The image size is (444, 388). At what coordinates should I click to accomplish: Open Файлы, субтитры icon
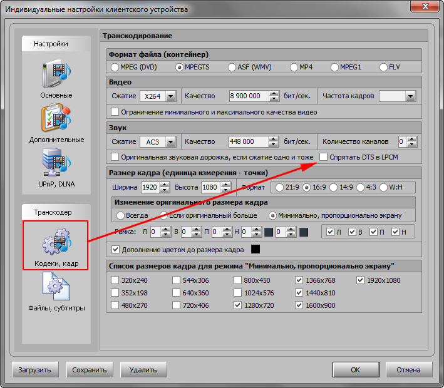pyautogui.click(x=56, y=287)
